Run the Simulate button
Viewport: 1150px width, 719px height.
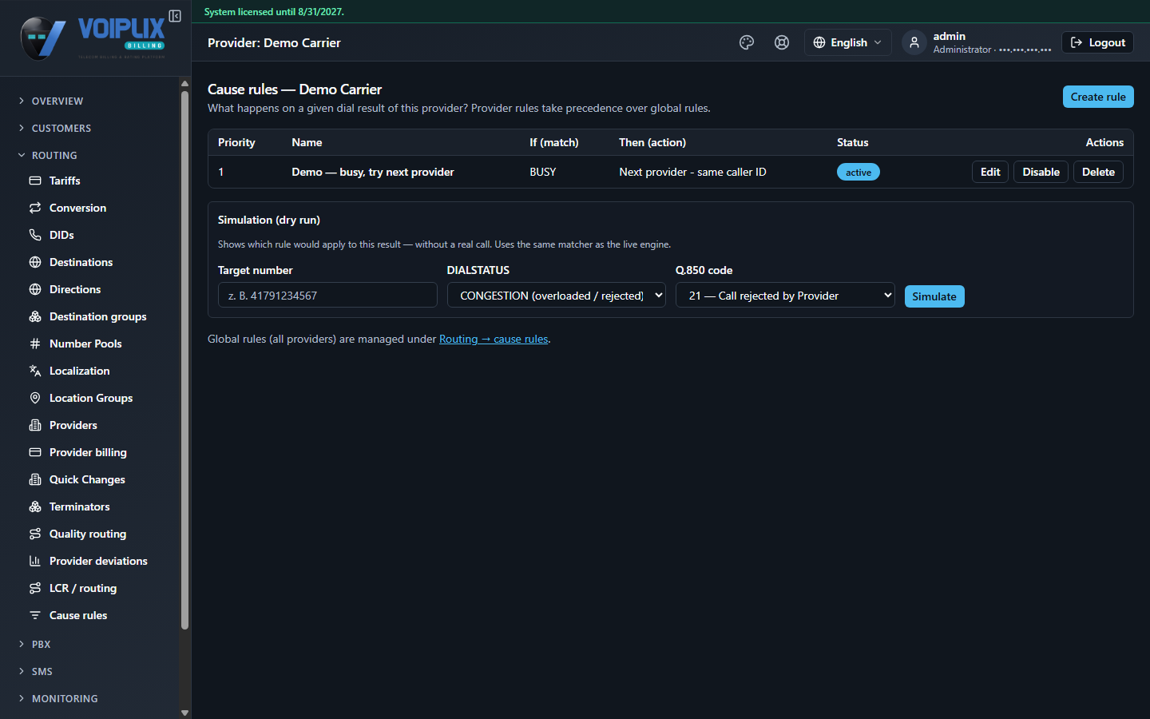934,296
